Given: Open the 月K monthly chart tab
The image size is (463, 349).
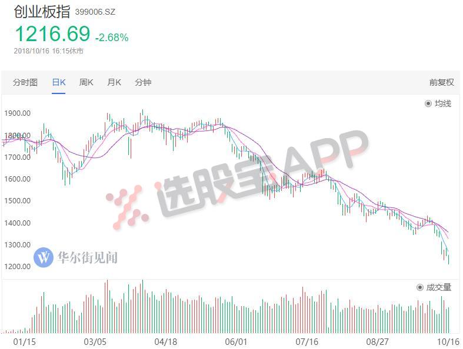Looking at the screenshot, I should [114, 82].
